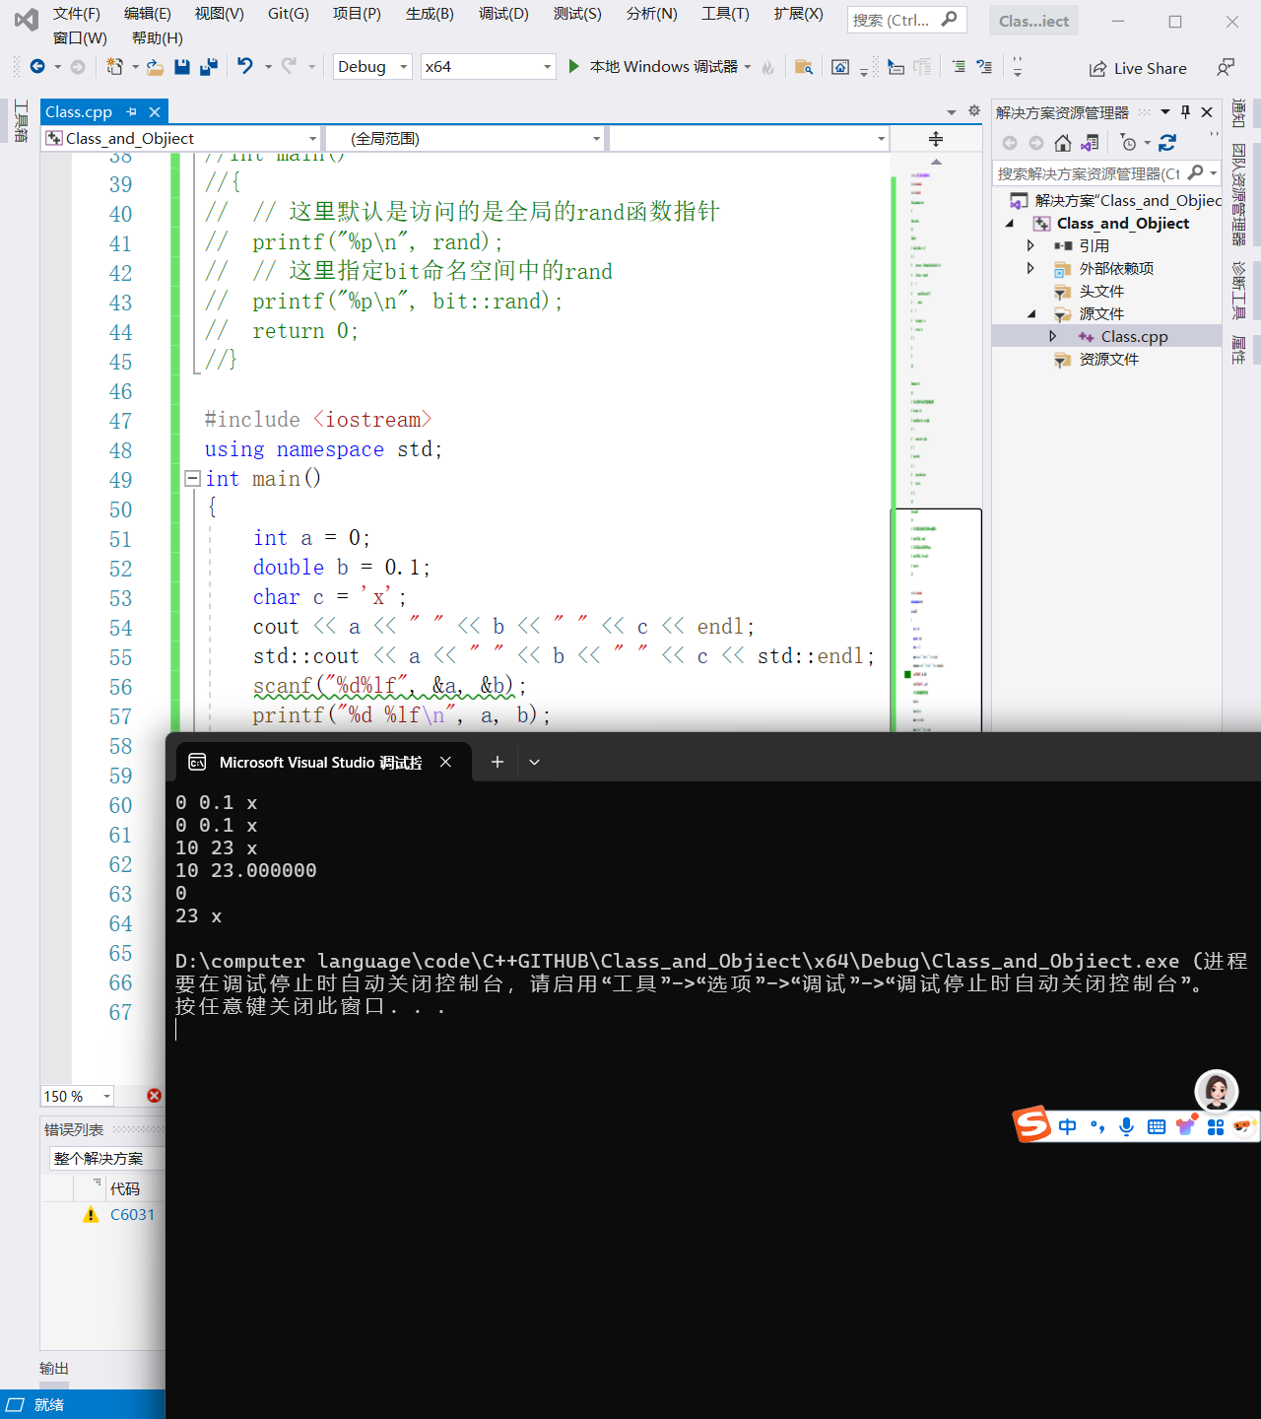Open the 工具(T) menu

coord(725,14)
